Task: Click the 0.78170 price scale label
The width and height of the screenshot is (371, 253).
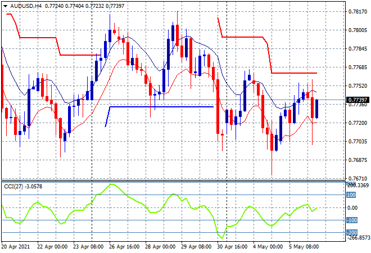Action: (x=358, y=12)
